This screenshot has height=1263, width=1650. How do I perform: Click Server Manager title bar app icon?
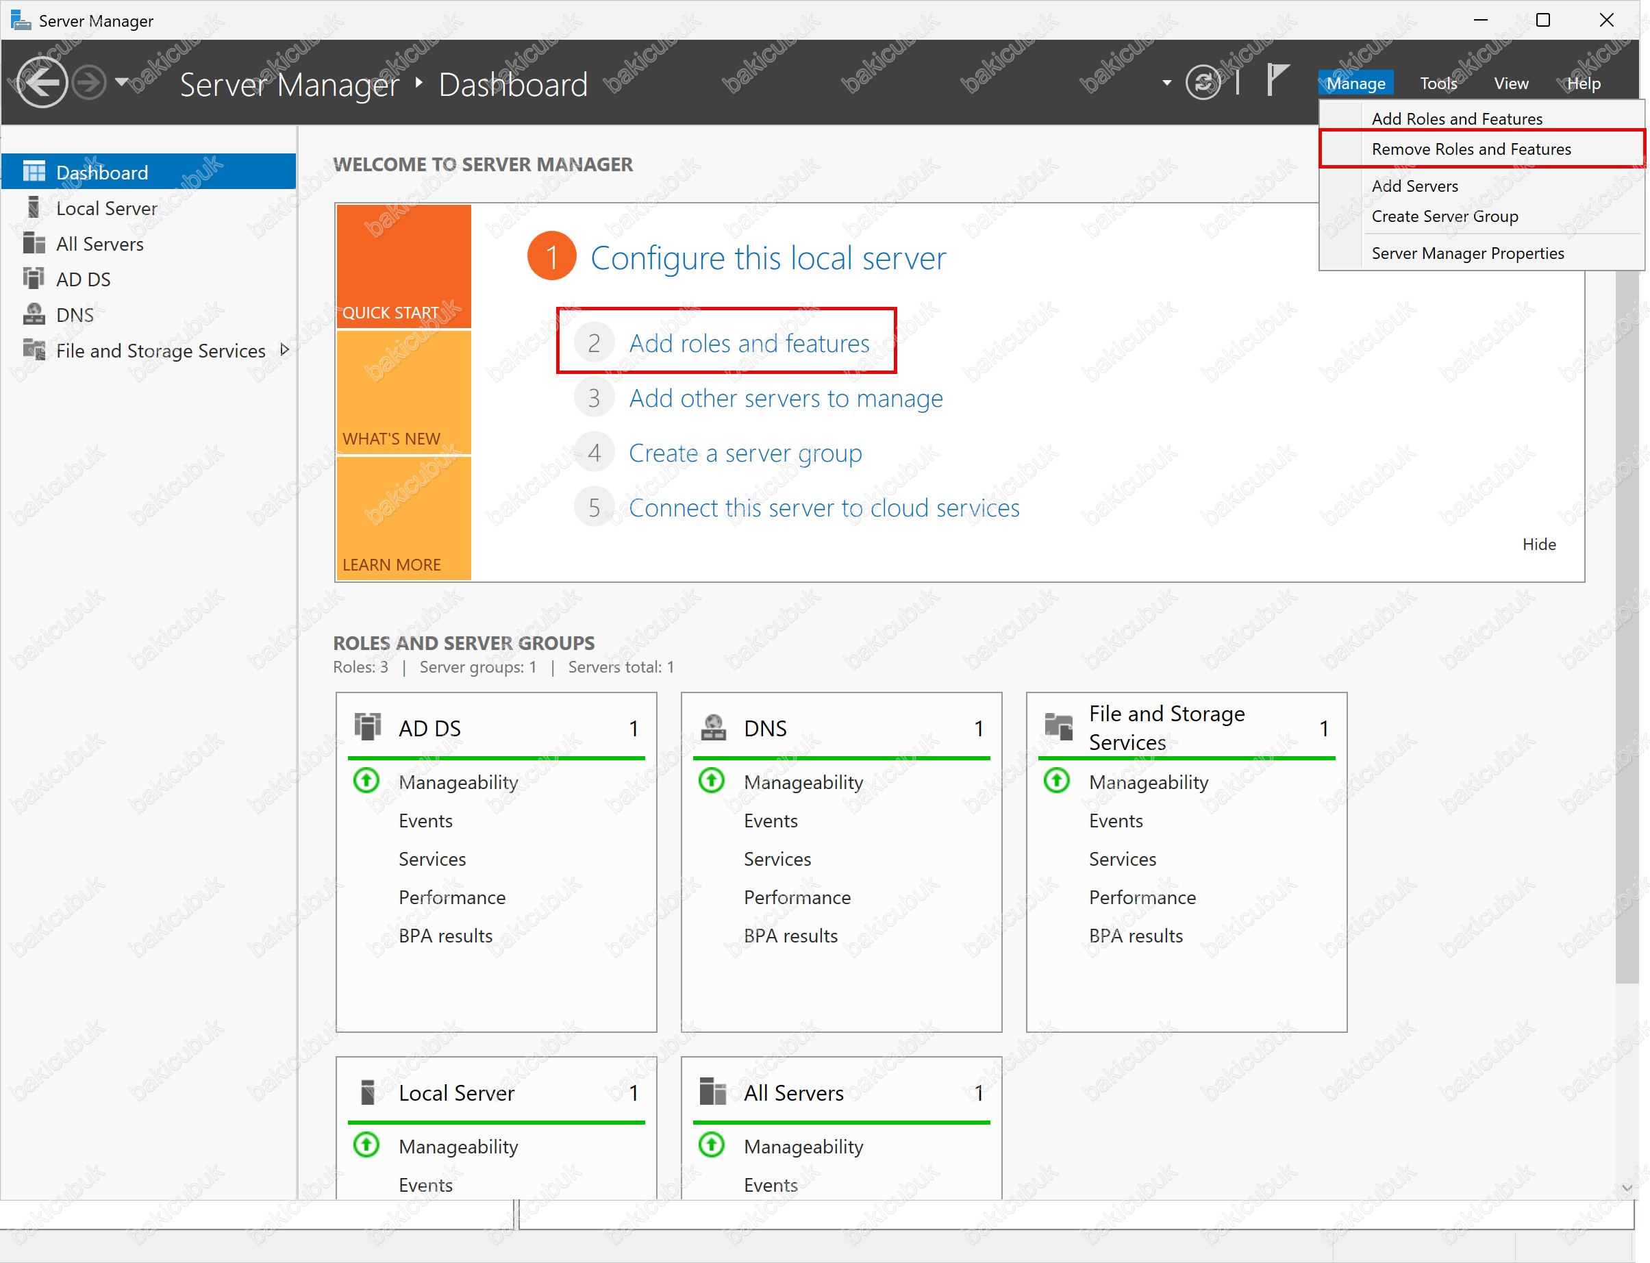tap(21, 20)
